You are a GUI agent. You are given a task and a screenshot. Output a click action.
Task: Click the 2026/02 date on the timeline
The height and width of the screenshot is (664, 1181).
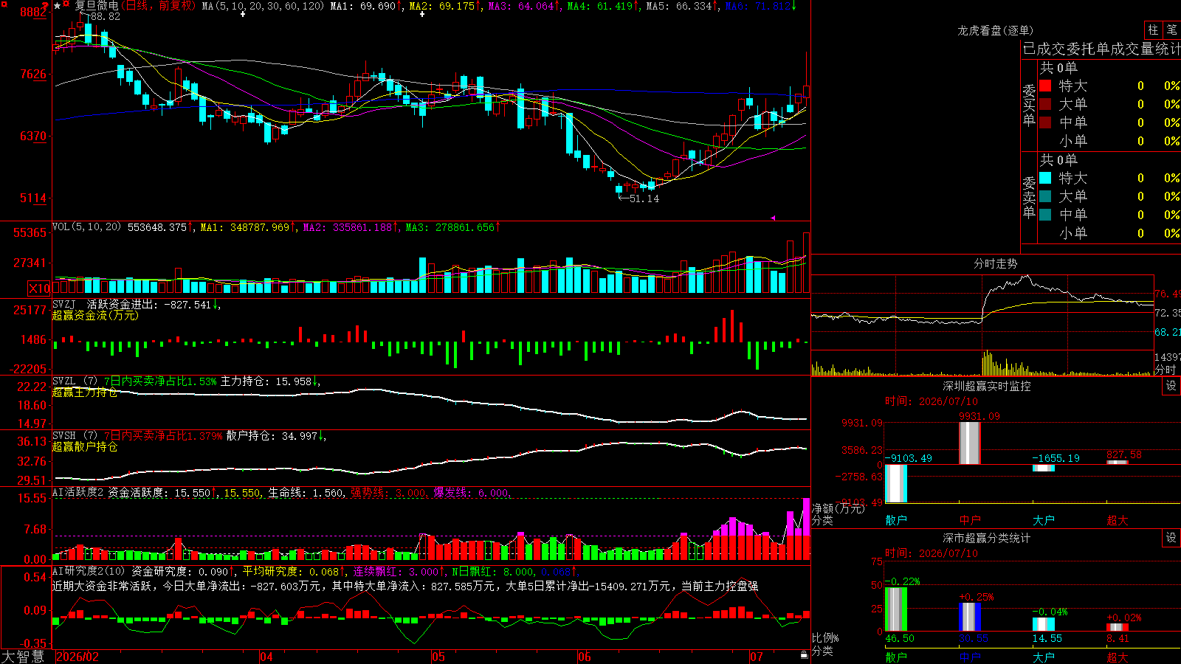(78, 657)
